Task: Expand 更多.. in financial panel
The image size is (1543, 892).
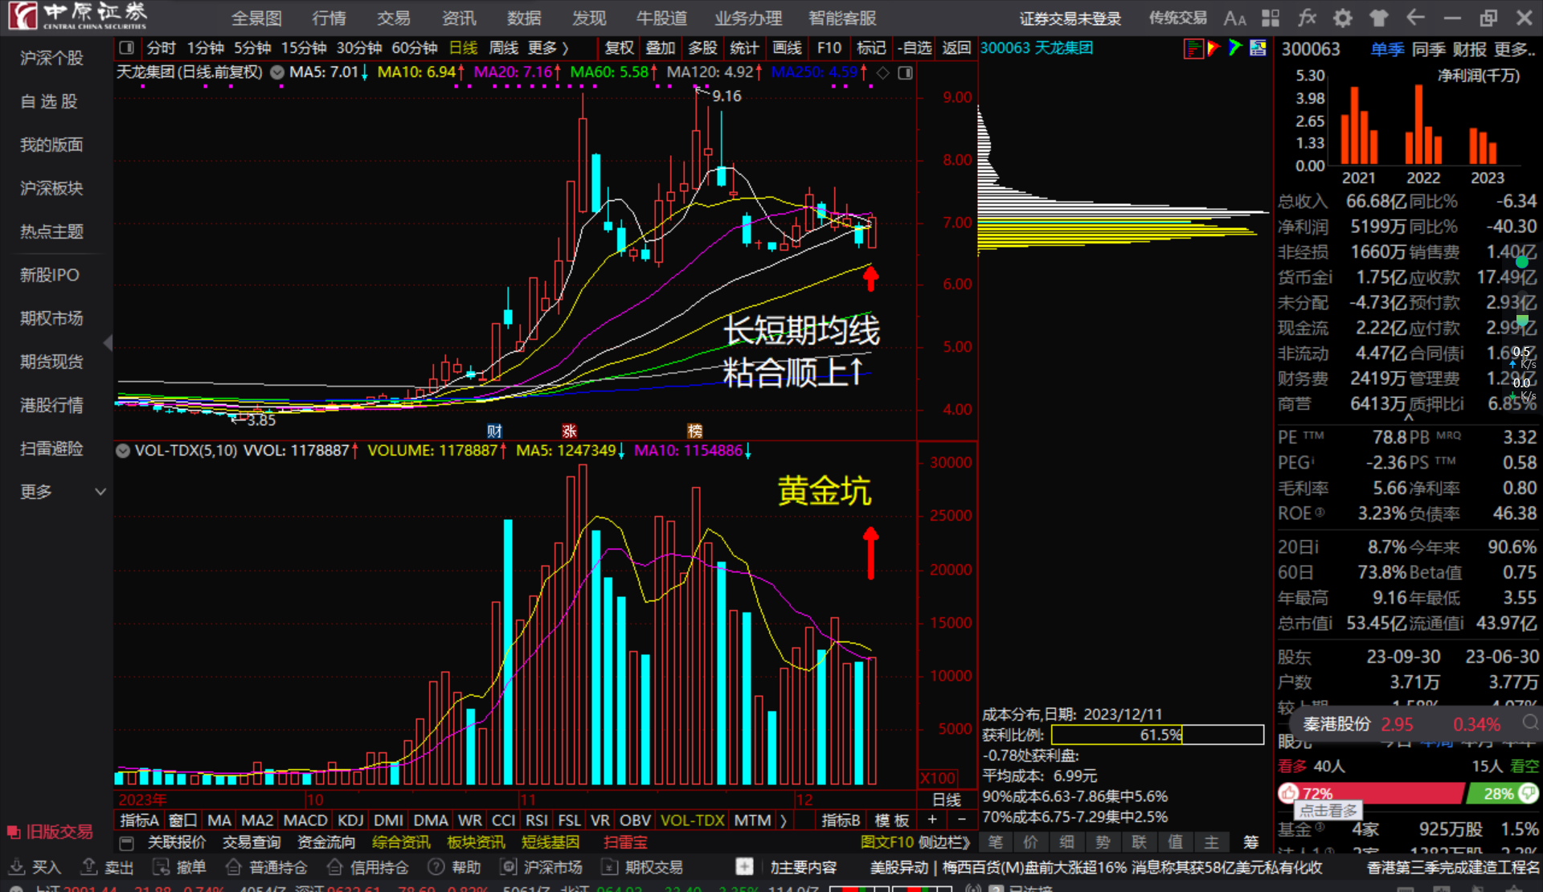Action: click(x=1515, y=49)
